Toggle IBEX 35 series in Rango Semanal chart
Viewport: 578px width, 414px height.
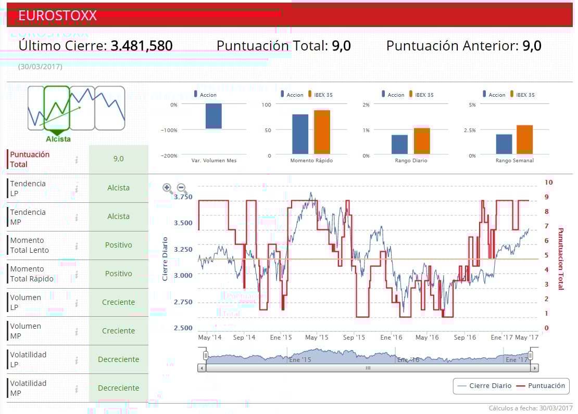(522, 95)
